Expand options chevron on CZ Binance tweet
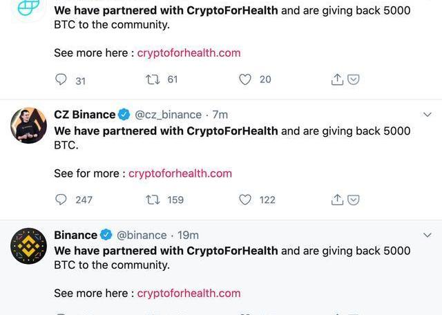 427,115
